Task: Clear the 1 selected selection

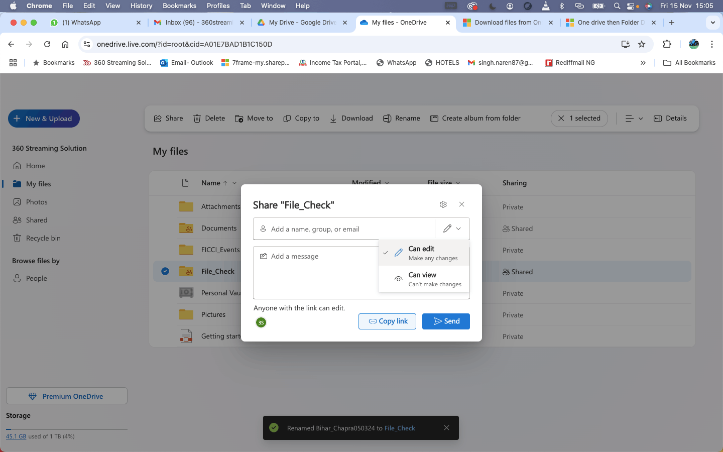Action: [579, 119]
